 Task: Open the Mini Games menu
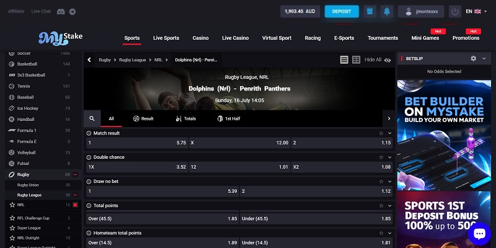tap(425, 38)
